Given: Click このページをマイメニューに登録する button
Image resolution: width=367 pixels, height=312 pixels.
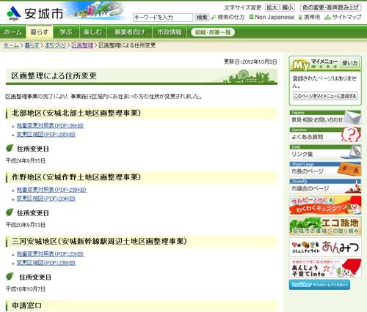Looking at the screenshot, I should coord(325,96).
